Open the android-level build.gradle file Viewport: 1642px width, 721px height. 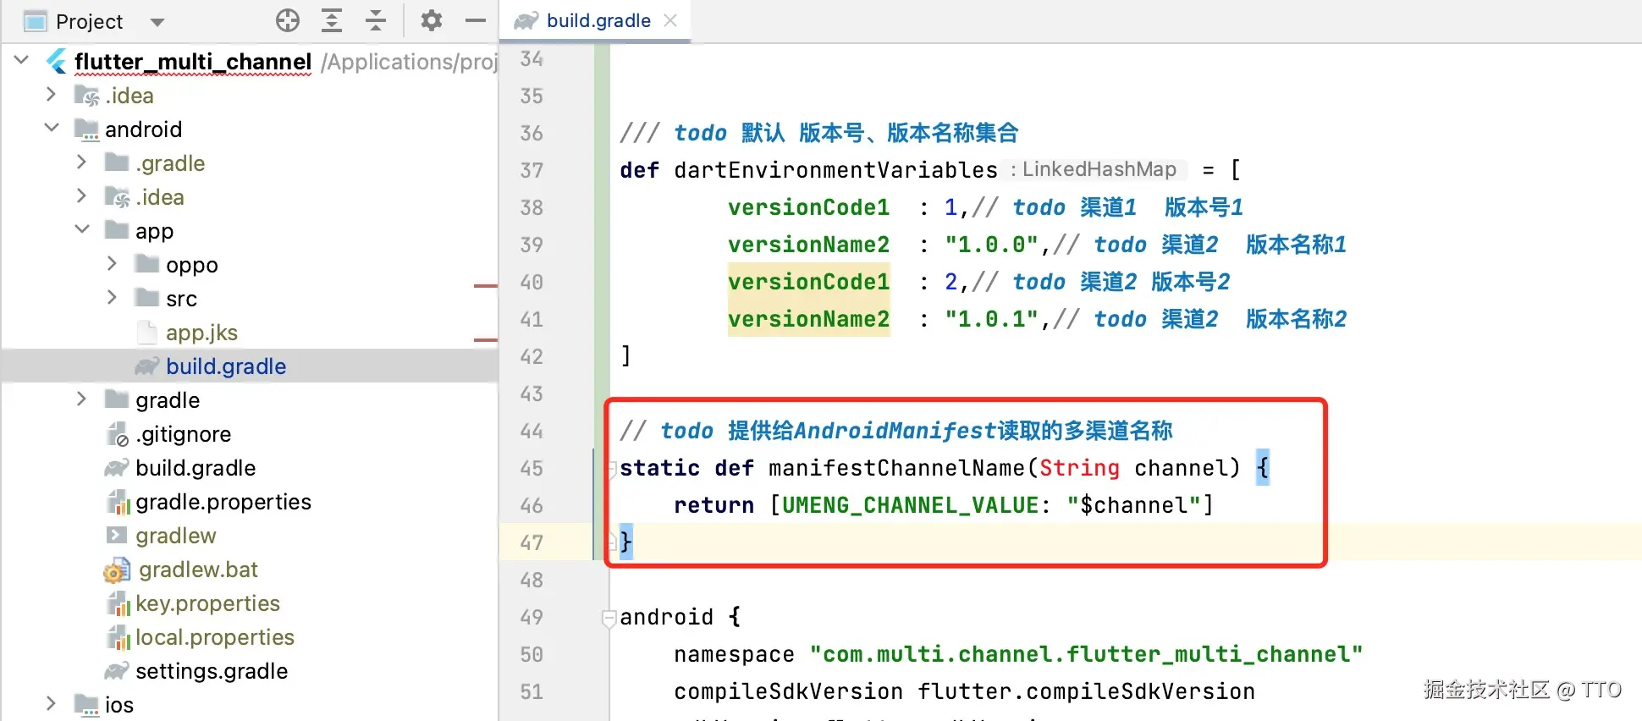pyautogui.click(x=196, y=468)
